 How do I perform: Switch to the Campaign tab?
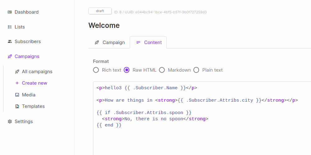coord(109,42)
